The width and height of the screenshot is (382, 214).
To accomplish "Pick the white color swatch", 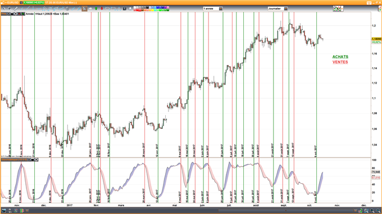I will 135,7.
